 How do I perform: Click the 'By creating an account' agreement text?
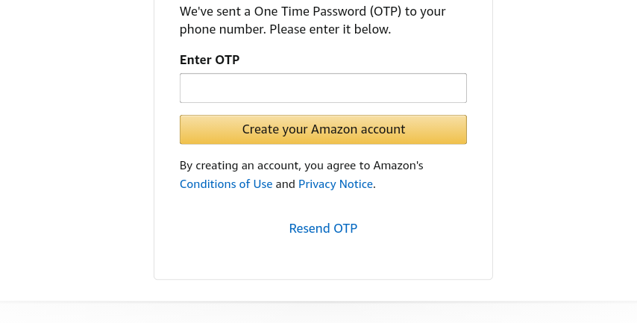pos(301,166)
